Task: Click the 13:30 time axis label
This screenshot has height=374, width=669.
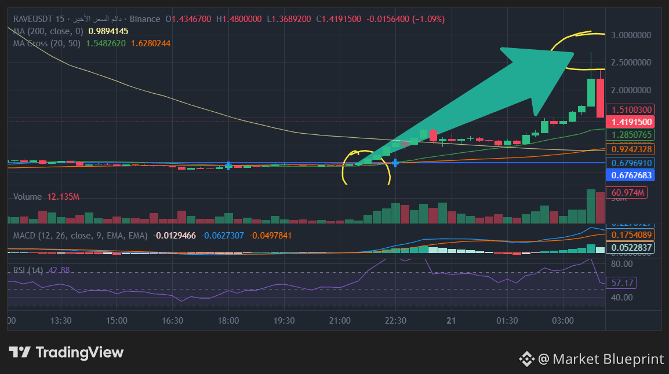Action: (61, 321)
